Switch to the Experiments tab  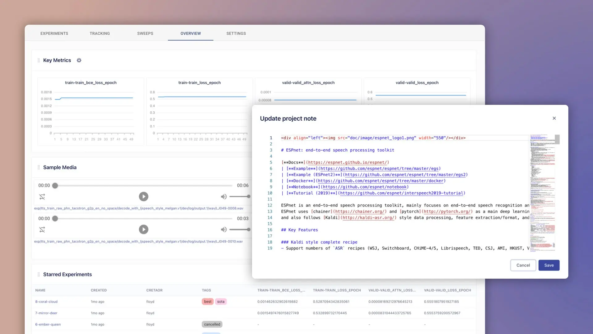pos(54,33)
